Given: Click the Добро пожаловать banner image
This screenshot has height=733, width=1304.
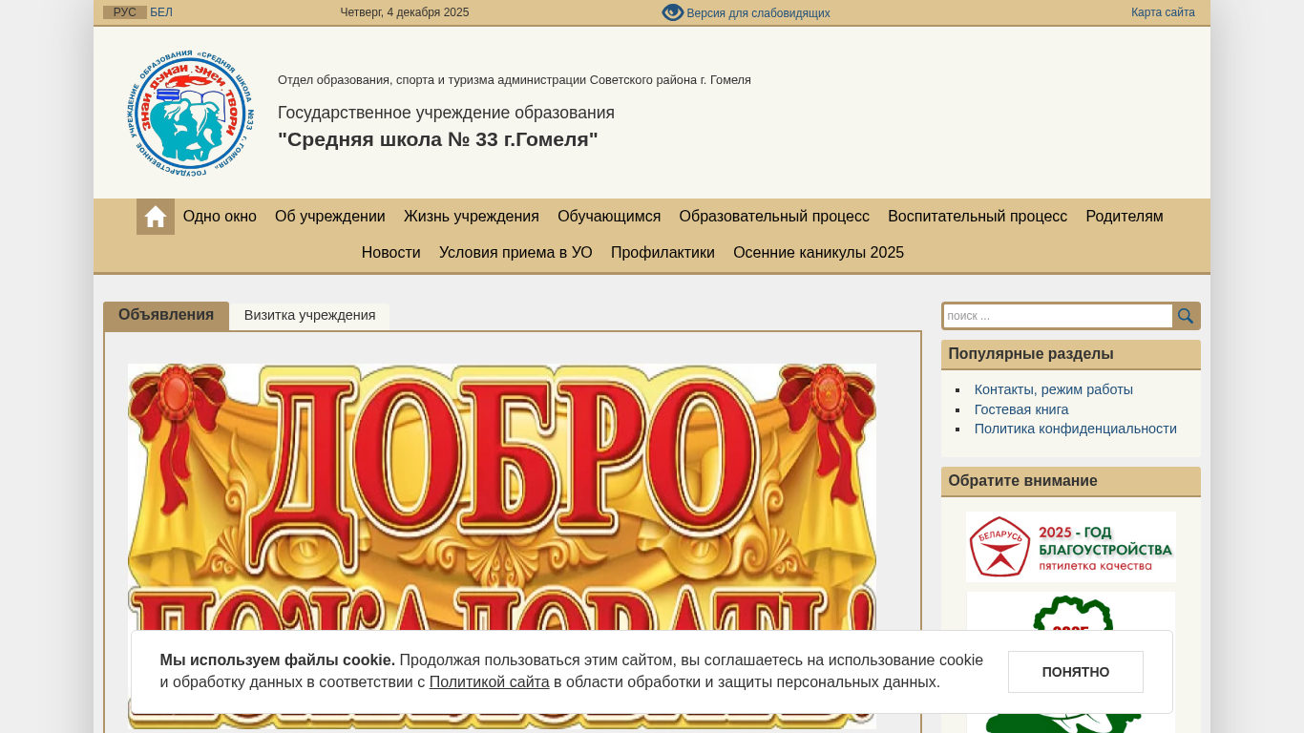Looking at the screenshot, I should (502, 546).
